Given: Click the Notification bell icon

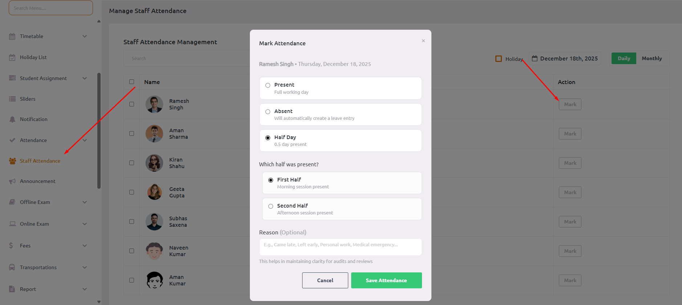Looking at the screenshot, I should point(12,119).
